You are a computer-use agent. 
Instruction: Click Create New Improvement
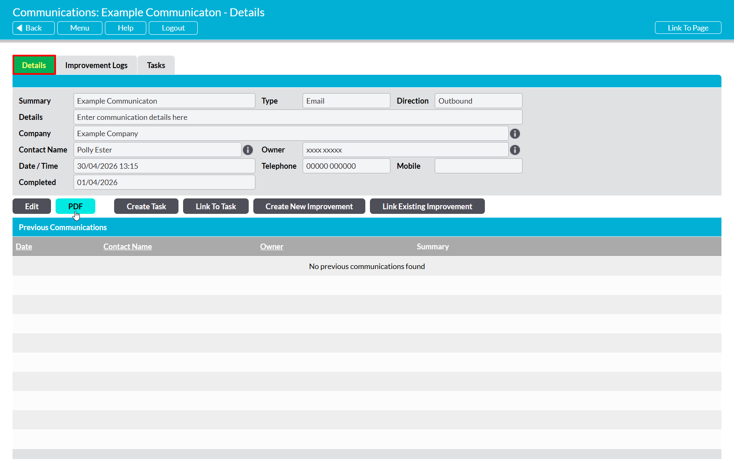coord(309,206)
